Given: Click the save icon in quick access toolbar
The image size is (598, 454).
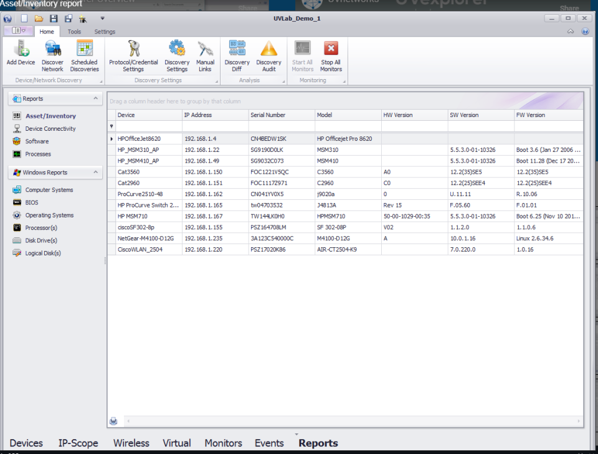Looking at the screenshot, I should [54, 19].
